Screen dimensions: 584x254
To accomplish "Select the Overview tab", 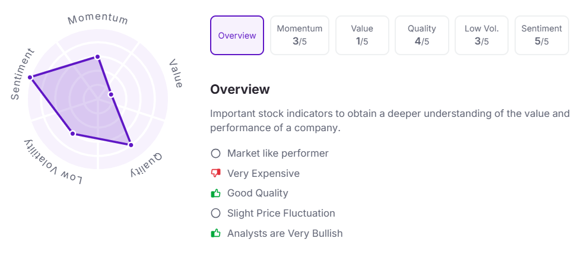I will pos(237,36).
